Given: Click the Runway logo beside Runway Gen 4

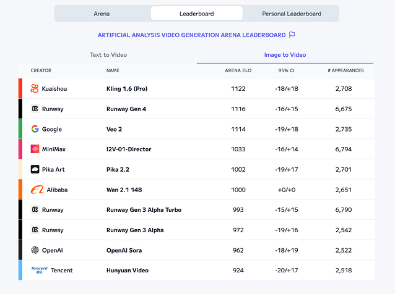Looking at the screenshot, I should point(35,109).
